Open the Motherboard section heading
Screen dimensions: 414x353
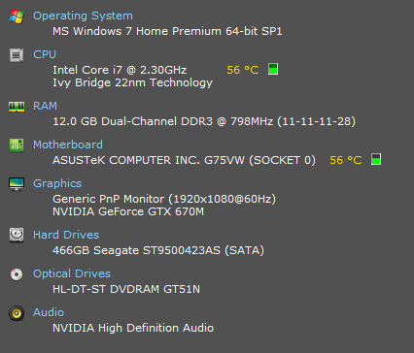pos(68,144)
